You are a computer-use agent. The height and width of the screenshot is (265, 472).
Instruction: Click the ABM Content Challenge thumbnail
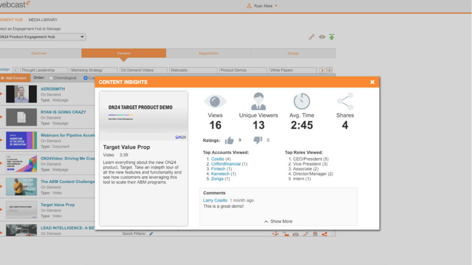click(x=21, y=187)
